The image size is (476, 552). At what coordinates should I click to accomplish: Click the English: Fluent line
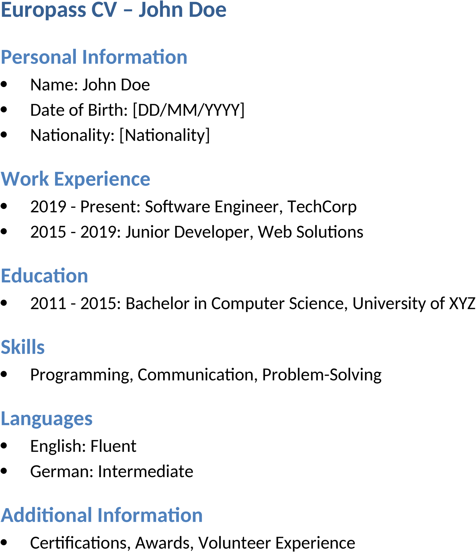point(83,446)
